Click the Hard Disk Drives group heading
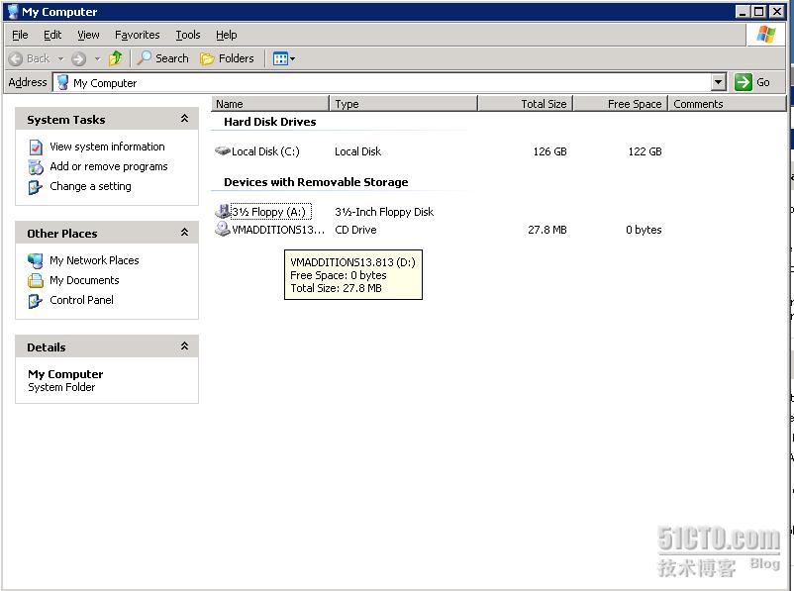 coord(270,122)
